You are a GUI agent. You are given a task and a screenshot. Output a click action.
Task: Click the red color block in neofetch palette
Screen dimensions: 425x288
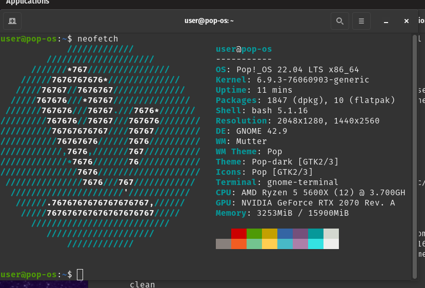click(x=239, y=233)
